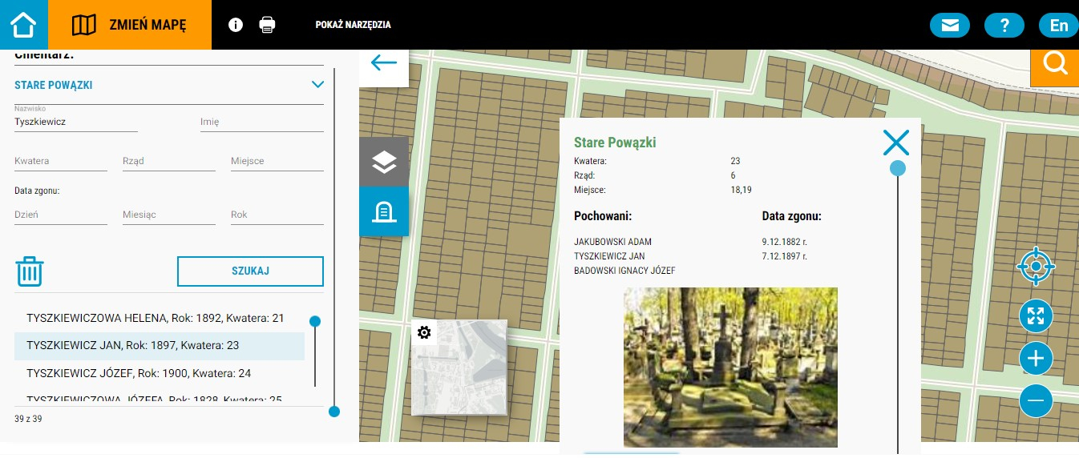Click Zmień mapę menu item
1079x458 pixels.
(x=130, y=25)
